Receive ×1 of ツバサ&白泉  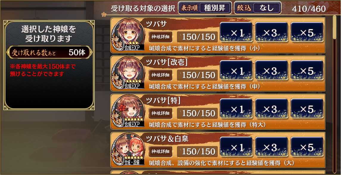(236, 147)
